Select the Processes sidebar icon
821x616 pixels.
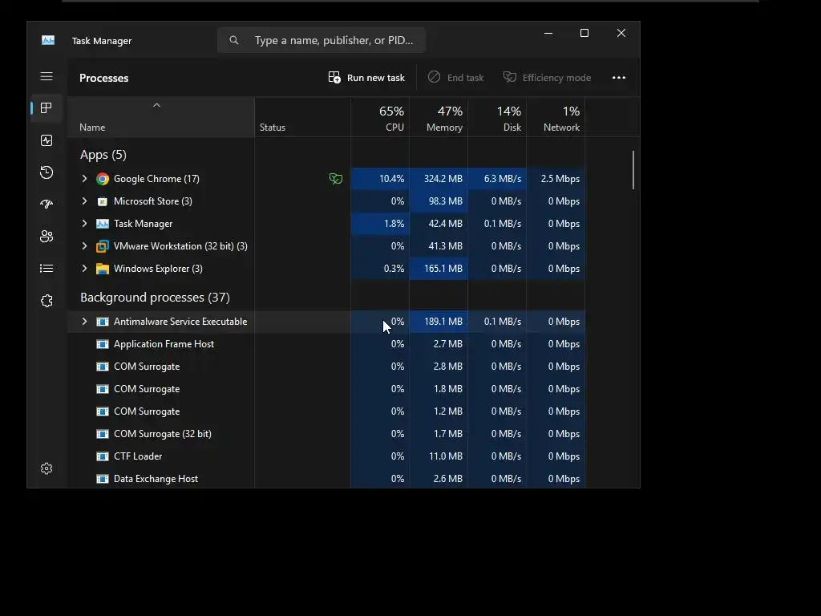coord(47,108)
